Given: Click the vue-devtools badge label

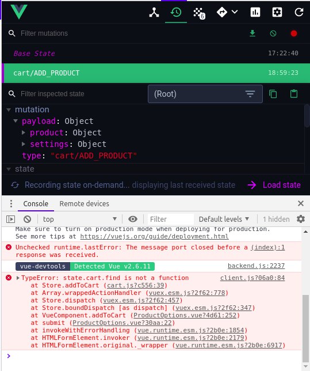Looking at the screenshot, I should click(x=43, y=266).
